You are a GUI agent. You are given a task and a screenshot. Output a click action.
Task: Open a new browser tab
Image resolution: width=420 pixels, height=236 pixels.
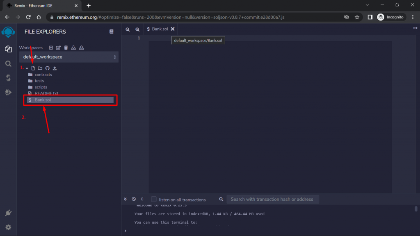[89, 6]
